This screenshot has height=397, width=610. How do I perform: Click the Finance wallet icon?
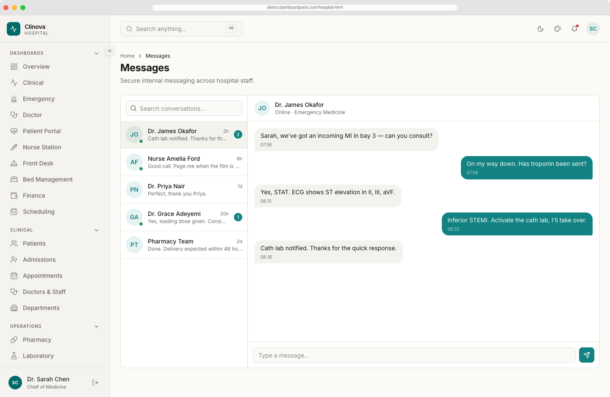click(14, 196)
